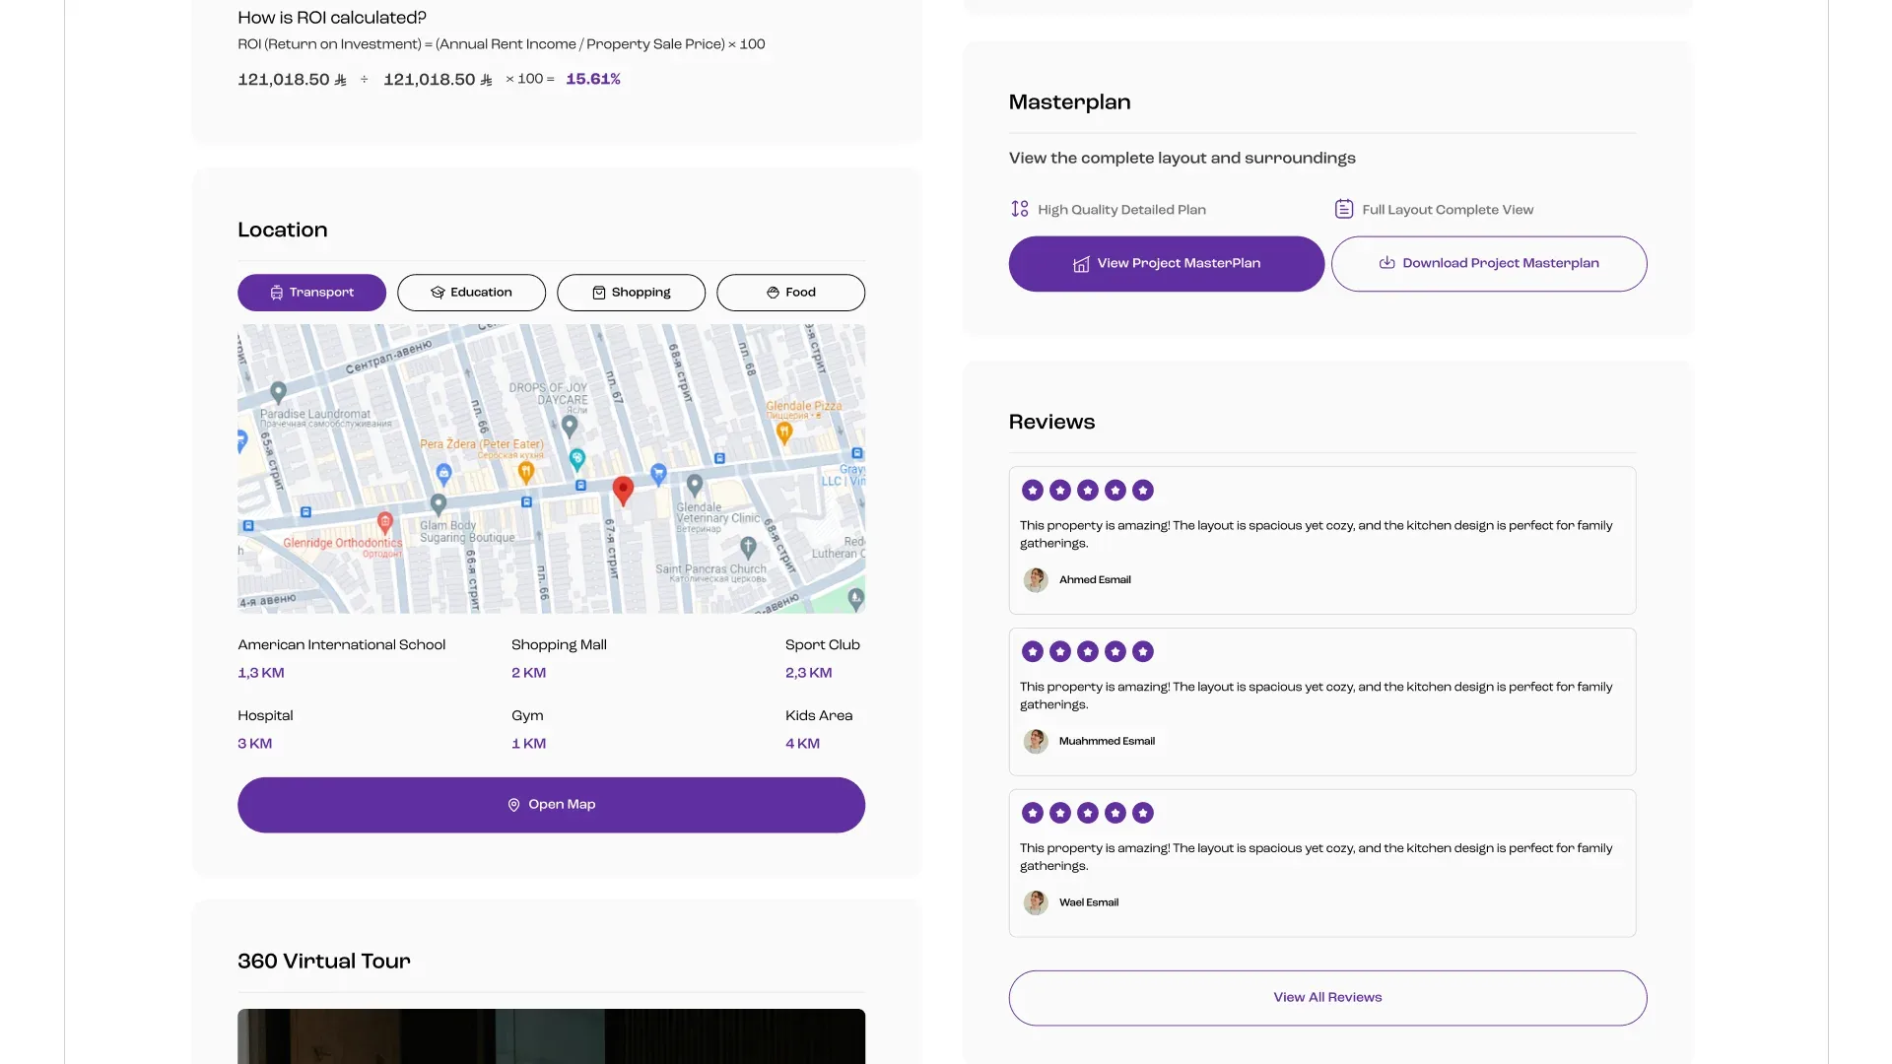Click the High Quality Detailed Plan icon
Screen dimensions: 1892x1064
(x=1020, y=209)
